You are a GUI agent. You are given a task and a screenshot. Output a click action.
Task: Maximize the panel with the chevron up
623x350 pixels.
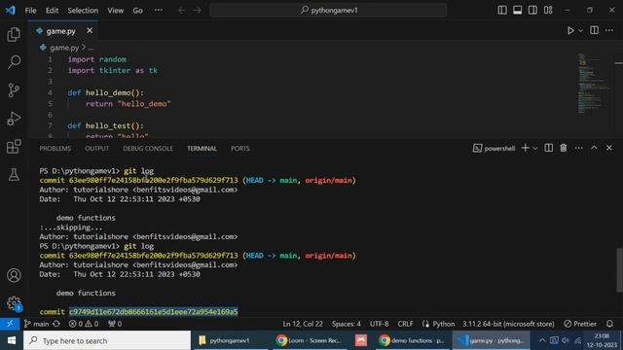pos(594,148)
